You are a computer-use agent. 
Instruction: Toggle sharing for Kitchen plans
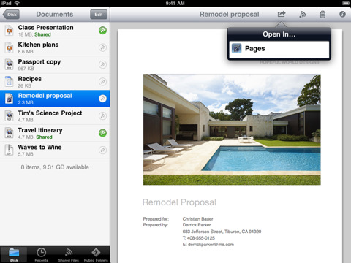coord(102,47)
